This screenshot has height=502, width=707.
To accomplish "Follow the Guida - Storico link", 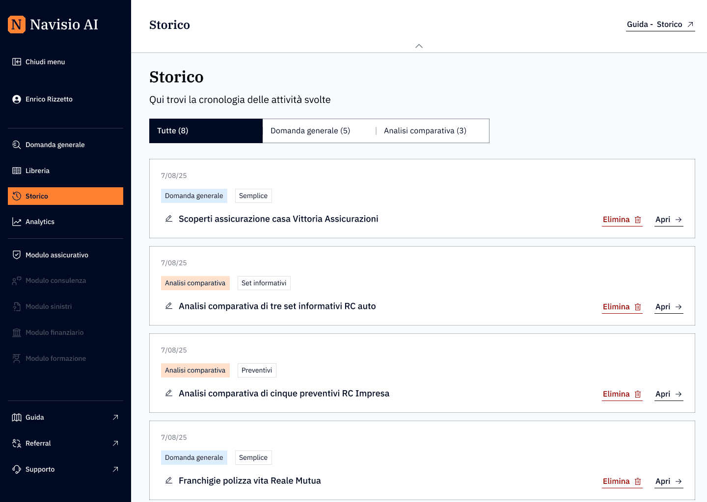I will tap(660, 25).
